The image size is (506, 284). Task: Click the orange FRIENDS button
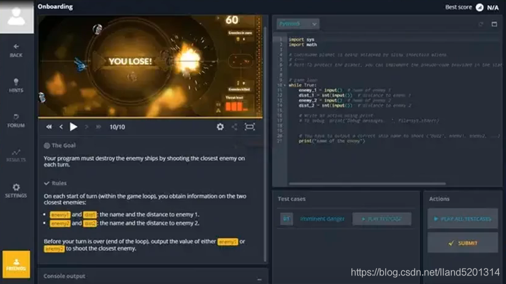point(16,264)
